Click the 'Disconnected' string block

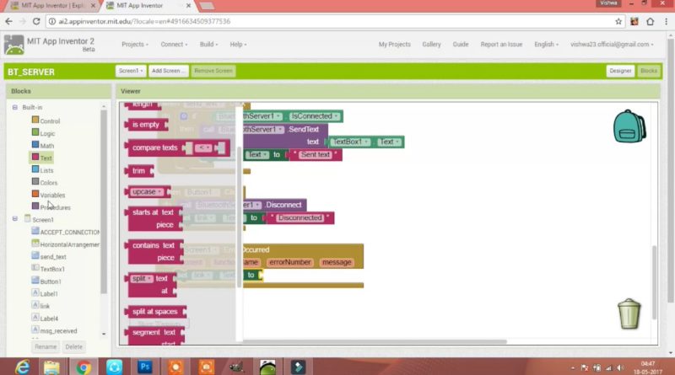pos(300,218)
